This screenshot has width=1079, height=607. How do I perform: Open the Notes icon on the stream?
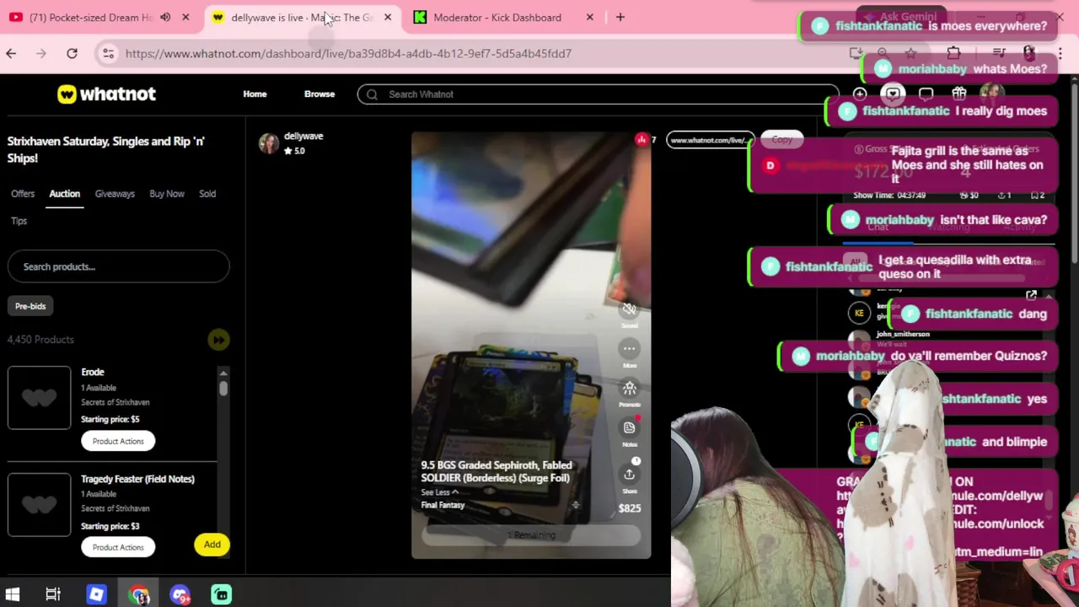[629, 427]
